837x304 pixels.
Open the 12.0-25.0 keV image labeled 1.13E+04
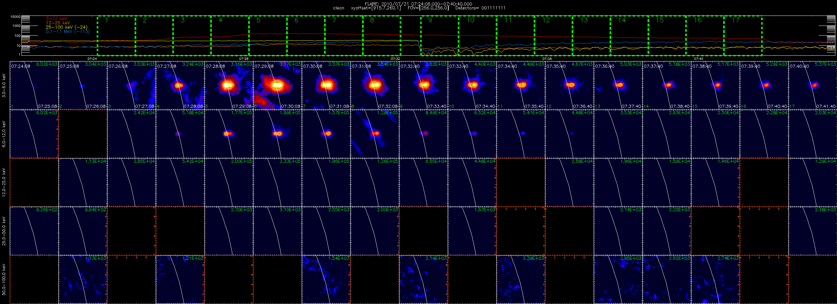click(x=83, y=182)
